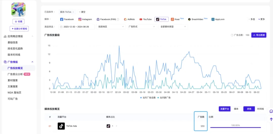The width and height of the screenshot is (273, 134).
Task: Select the Instagram media icon
Action: point(80,19)
